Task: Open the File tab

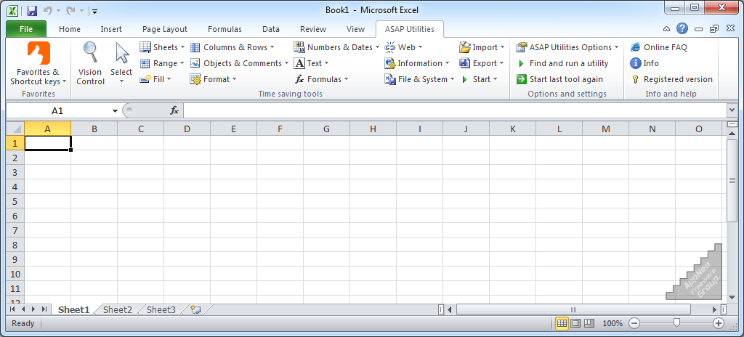Action: [x=26, y=29]
